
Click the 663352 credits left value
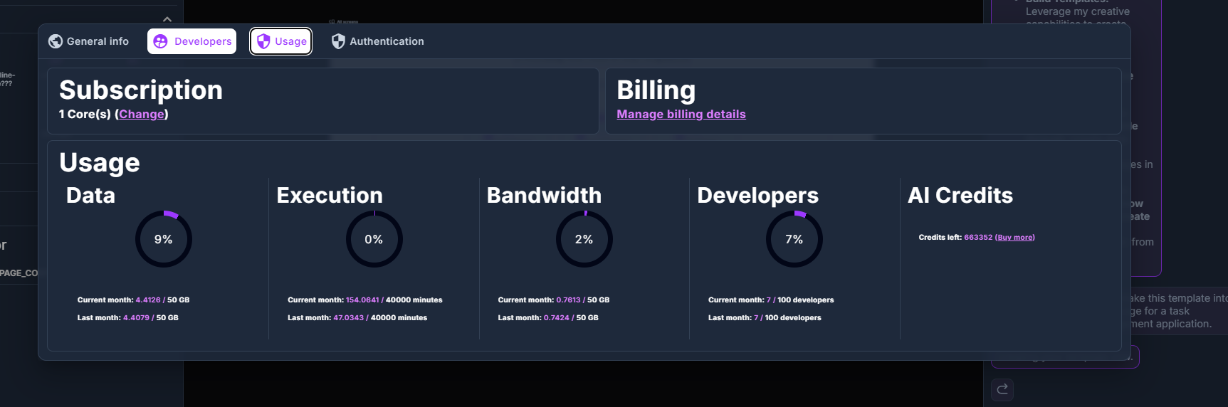tap(977, 238)
